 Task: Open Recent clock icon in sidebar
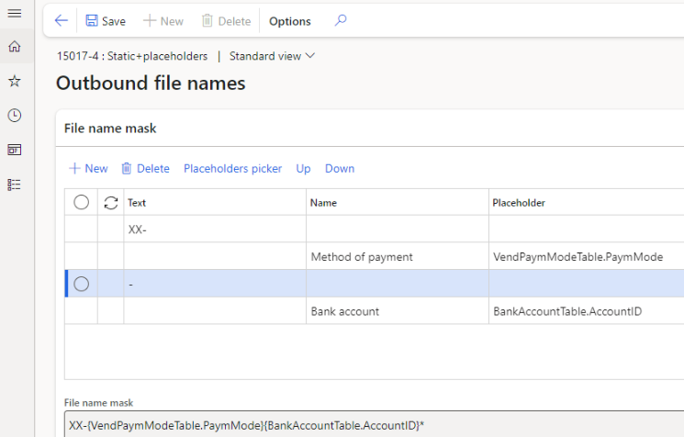14,115
